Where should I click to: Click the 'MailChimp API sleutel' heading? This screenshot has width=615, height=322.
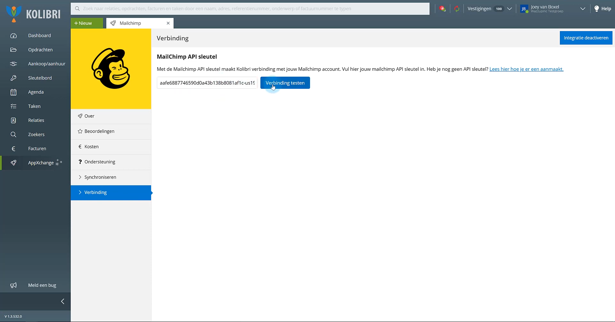pos(187,57)
